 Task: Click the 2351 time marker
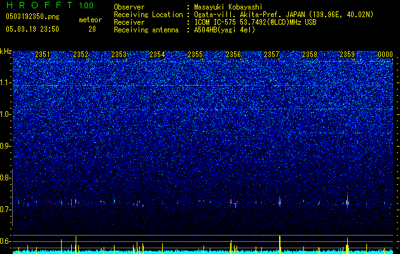point(43,55)
